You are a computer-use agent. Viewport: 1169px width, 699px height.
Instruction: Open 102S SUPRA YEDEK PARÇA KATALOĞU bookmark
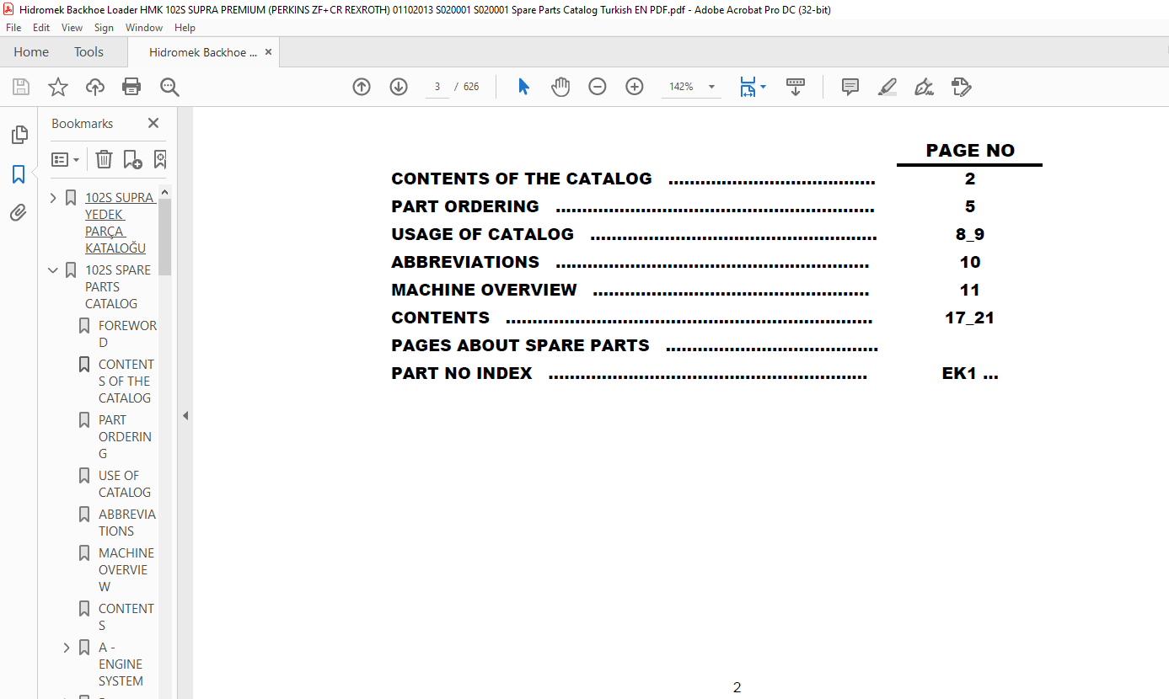tap(120, 222)
